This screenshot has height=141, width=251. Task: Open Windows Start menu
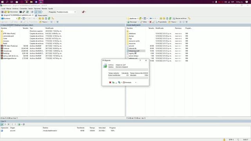coord(2,2)
